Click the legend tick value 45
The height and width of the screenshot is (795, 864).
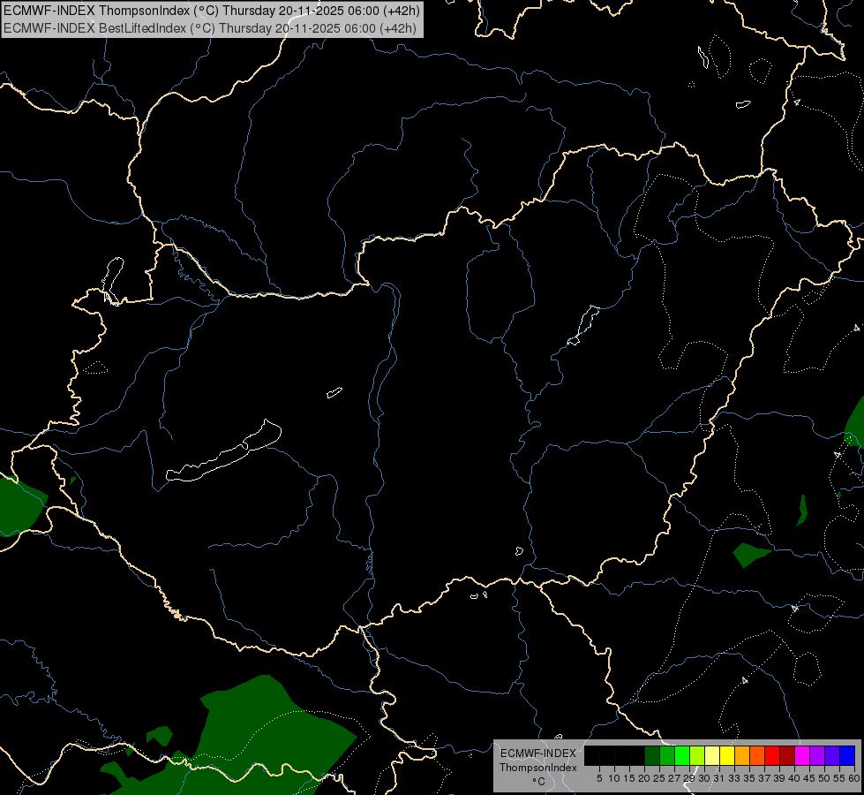pyautogui.click(x=809, y=778)
